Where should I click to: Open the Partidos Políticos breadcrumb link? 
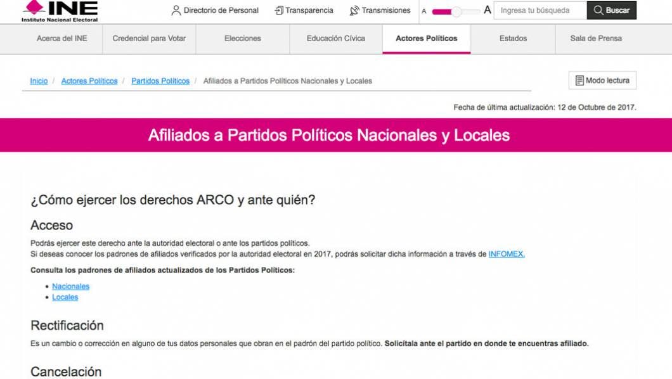point(160,81)
